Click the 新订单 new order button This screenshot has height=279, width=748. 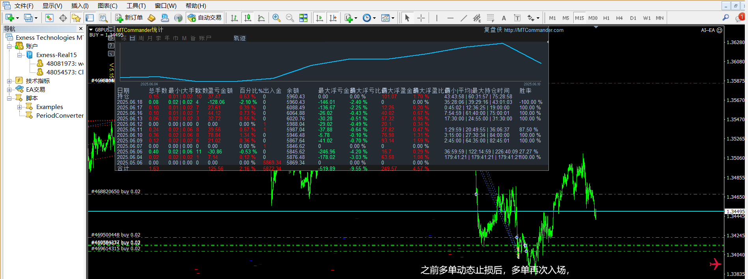point(129,18)
